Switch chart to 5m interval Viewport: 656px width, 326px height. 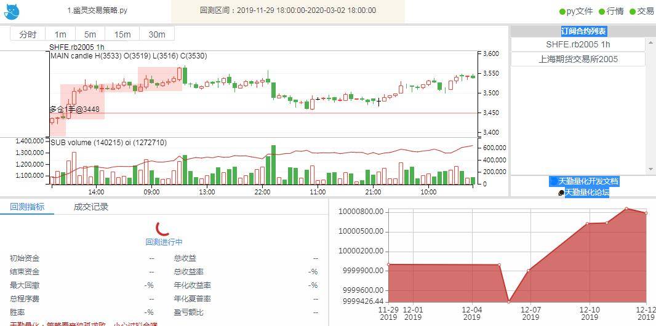click(90, 34)
